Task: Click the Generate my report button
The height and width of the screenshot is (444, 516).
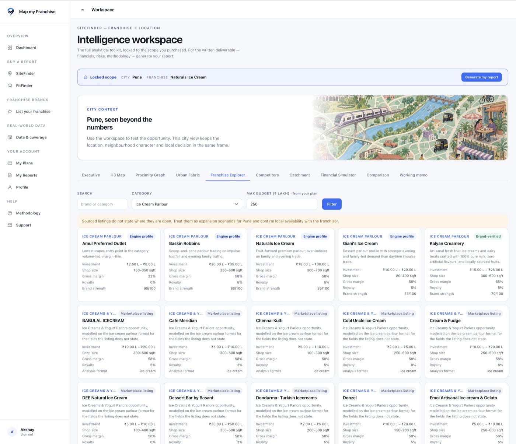Action: click(481, 77)
